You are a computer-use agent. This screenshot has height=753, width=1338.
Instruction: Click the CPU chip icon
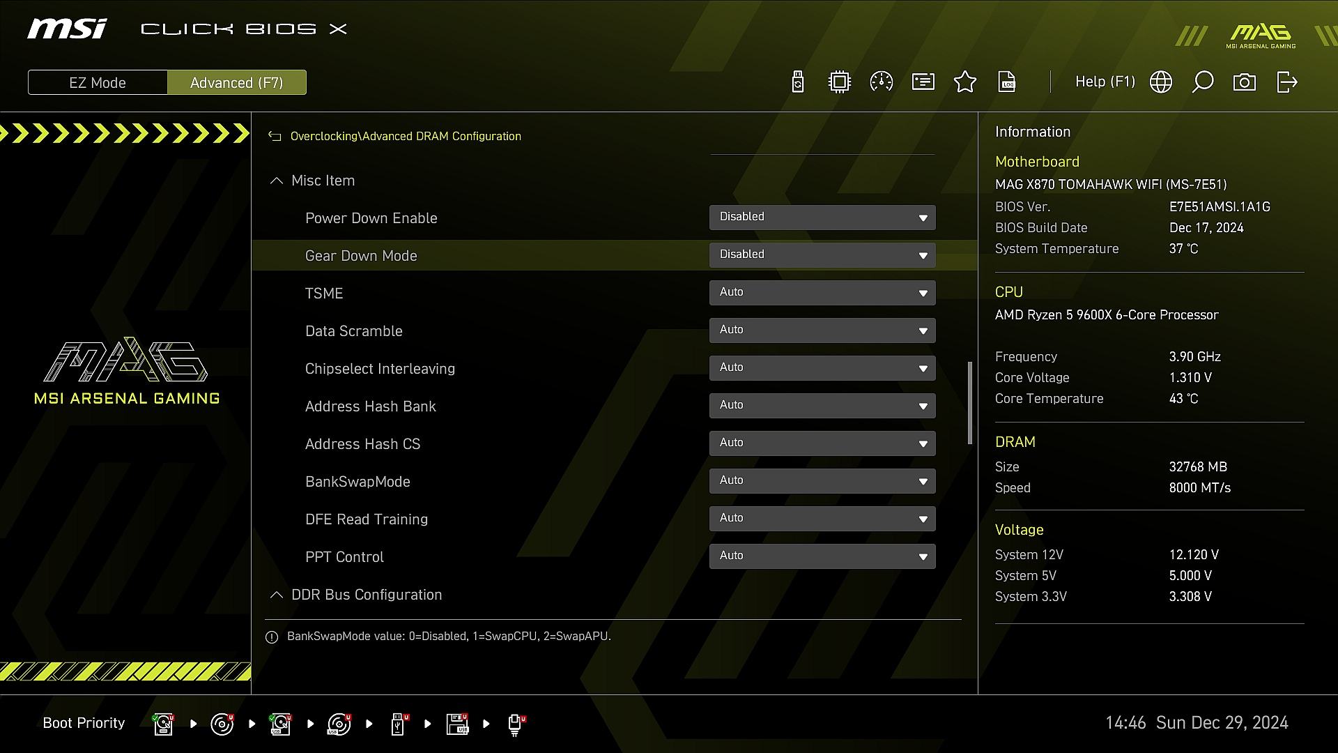[840, 82]
